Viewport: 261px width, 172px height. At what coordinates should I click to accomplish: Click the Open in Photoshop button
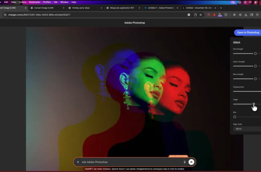click(x=247, y=32)
